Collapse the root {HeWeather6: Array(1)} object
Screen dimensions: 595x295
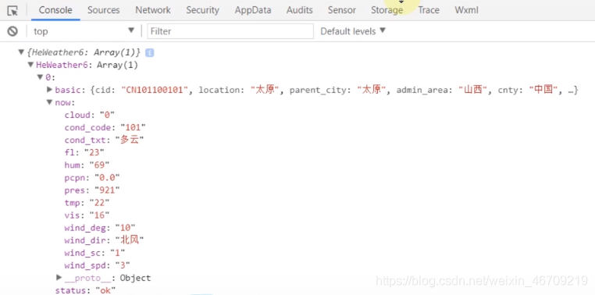[21, 52]
